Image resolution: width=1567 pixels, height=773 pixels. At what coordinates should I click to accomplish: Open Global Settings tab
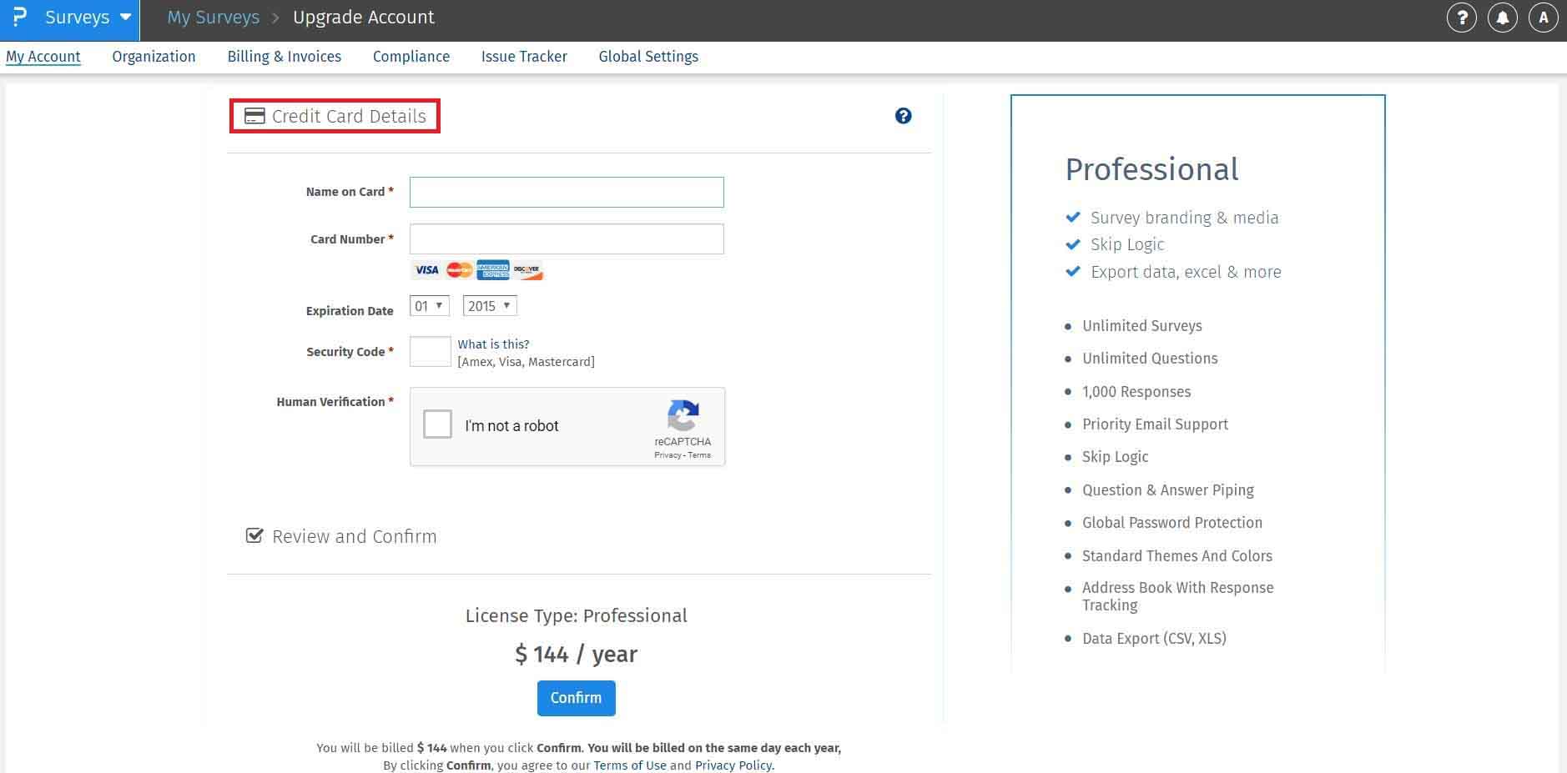pyautogui.click(x=648, y=57)
